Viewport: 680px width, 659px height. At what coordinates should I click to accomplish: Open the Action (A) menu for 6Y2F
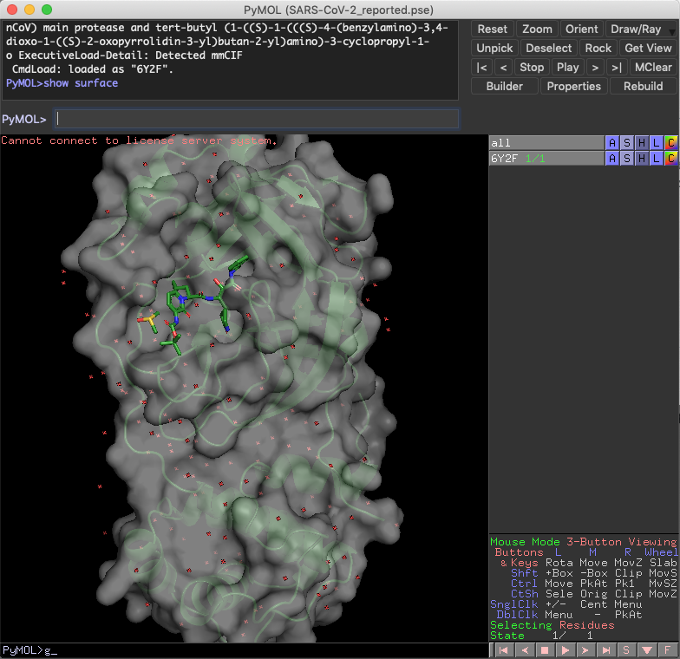click(x=612, y=158)
